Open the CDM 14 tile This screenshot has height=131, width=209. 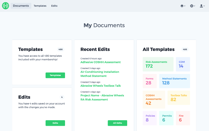pos(183,64)
